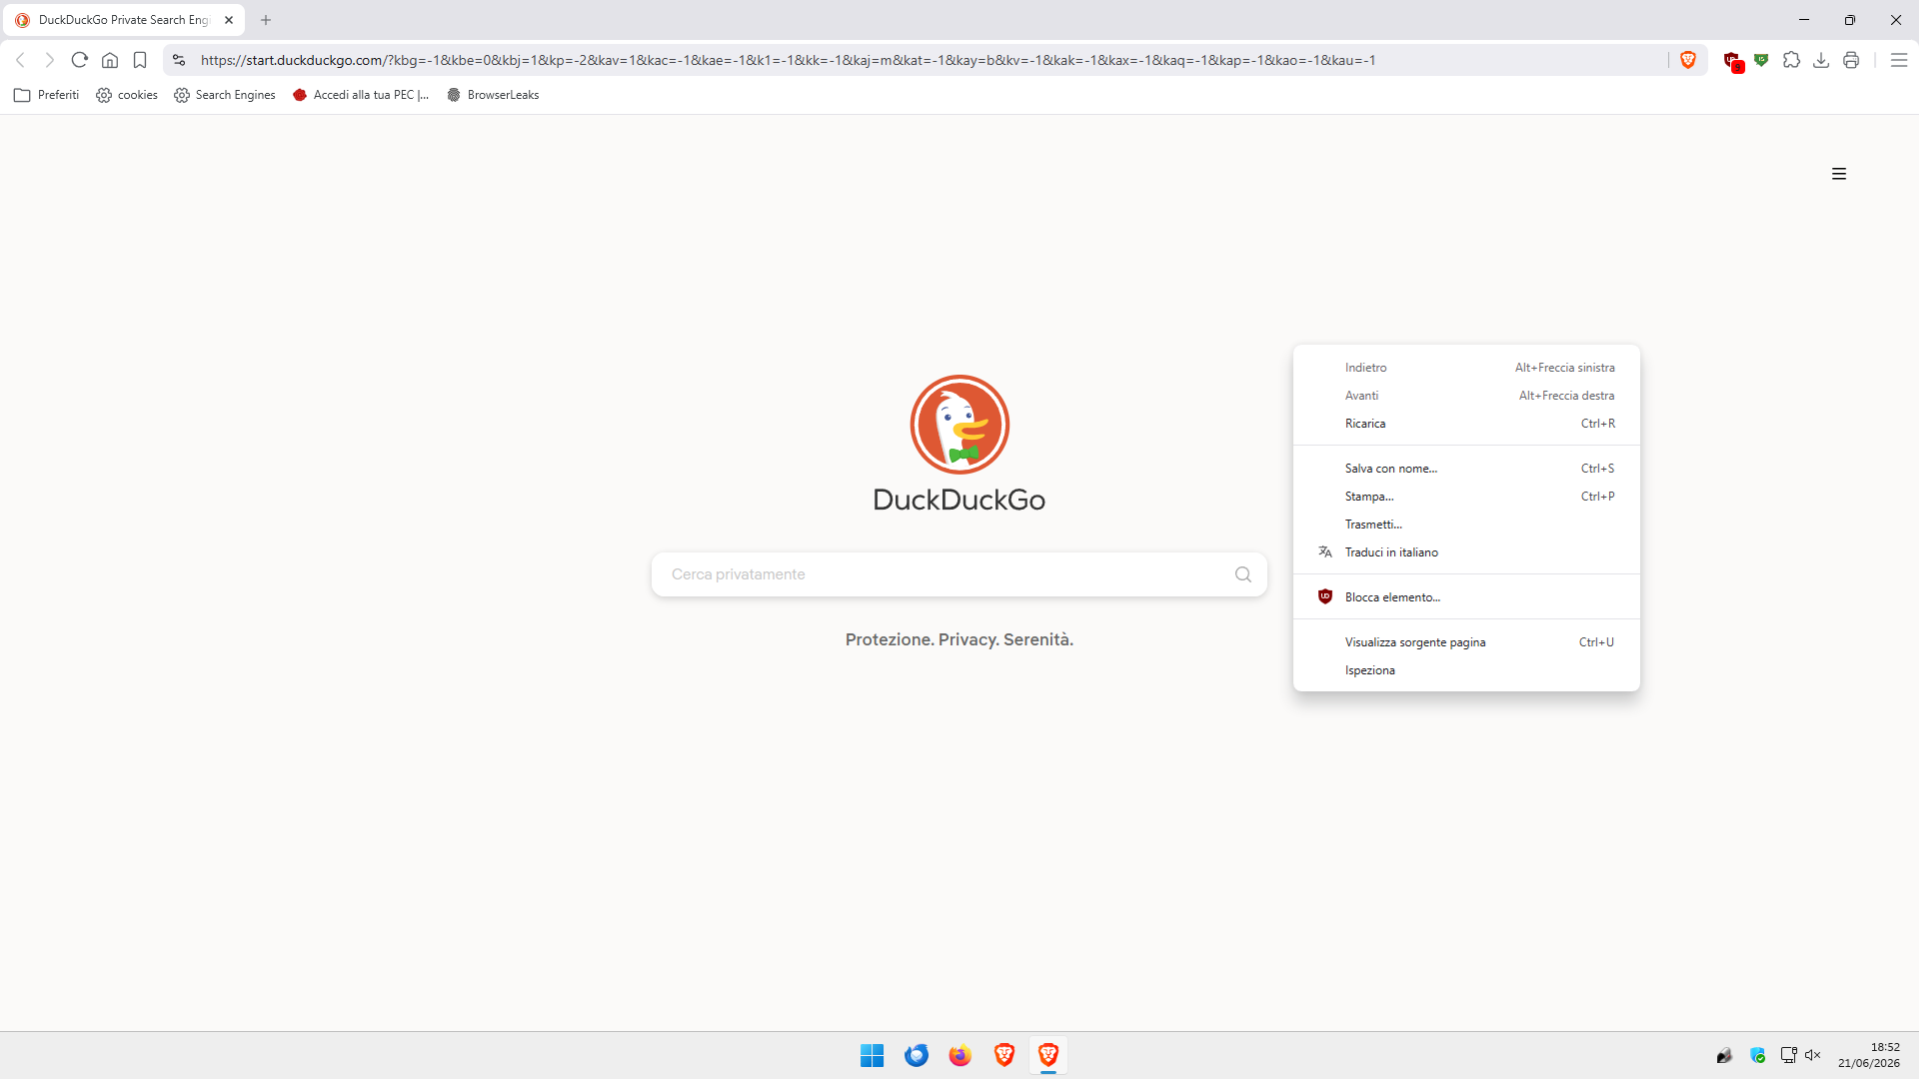Open the DuckDuckGo page hamburger menu
Screen dimensions: 1919x1079
[1839, 174]
